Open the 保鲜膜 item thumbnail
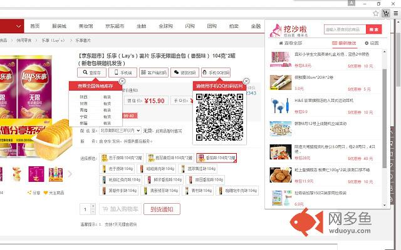Screen dimensions: 401x250 pyautogui.click(x=281, y=82)
